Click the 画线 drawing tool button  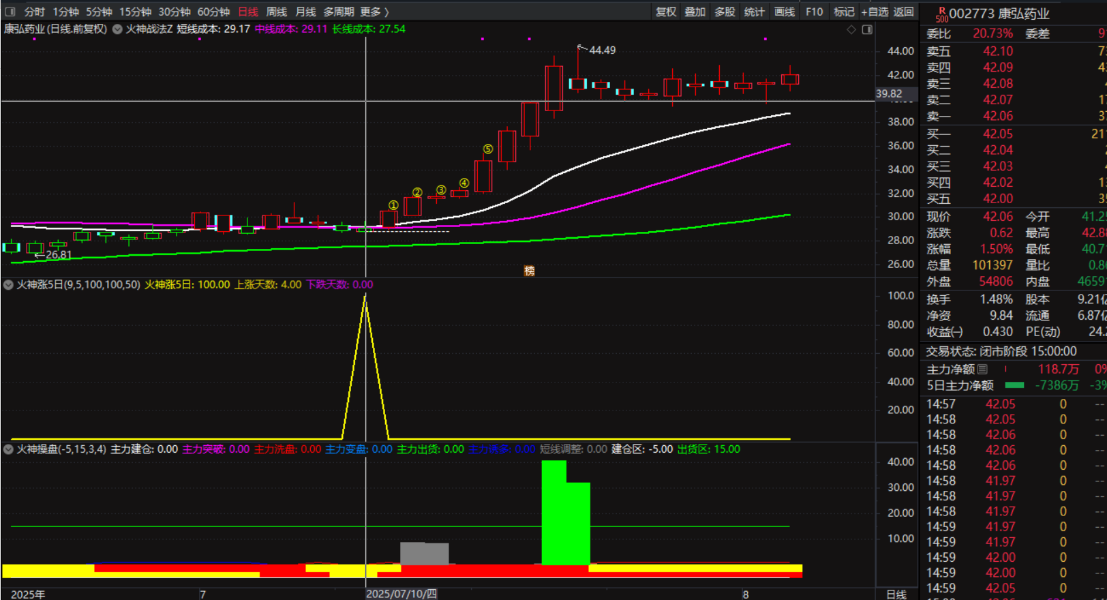[785, 12]
